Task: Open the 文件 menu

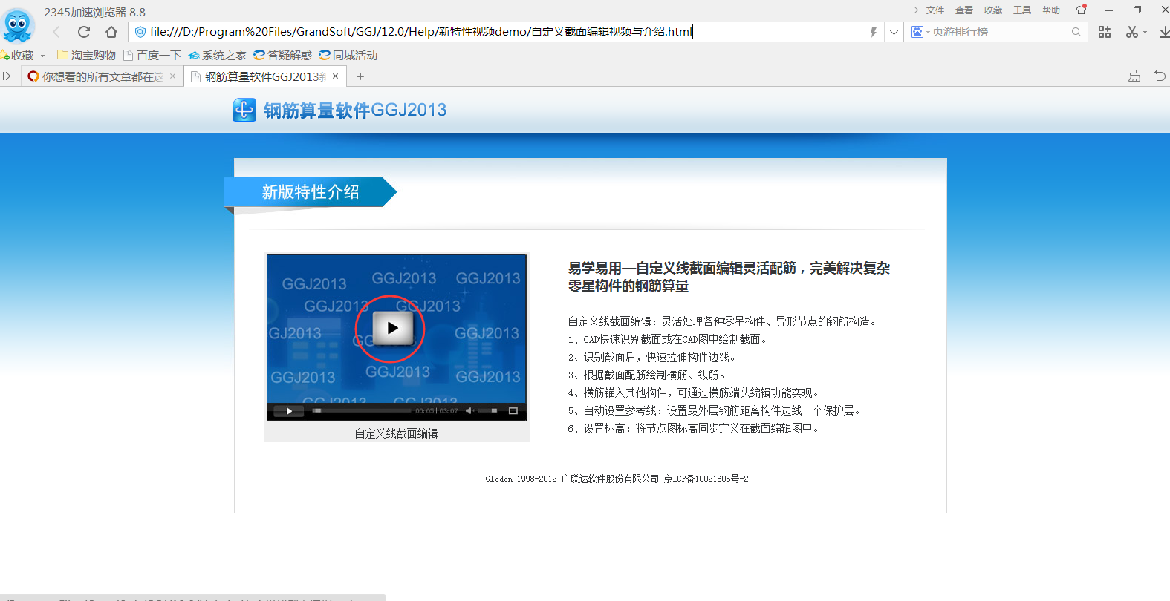Action: pos(935,10)
